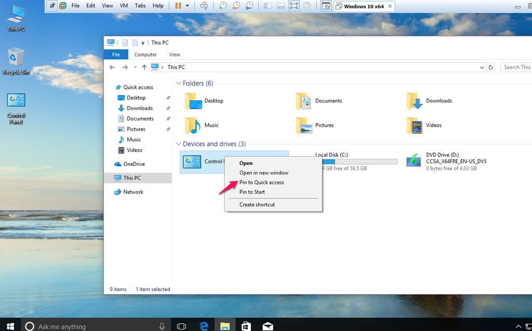The width and height of the screenshot is (532, 331).
Task: Go forward in File Explorer
Action: (125, 67)
